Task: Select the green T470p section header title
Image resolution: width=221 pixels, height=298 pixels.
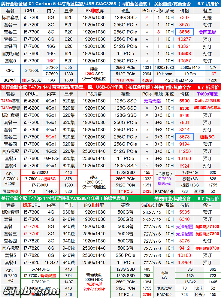Action: pos(65,198)
